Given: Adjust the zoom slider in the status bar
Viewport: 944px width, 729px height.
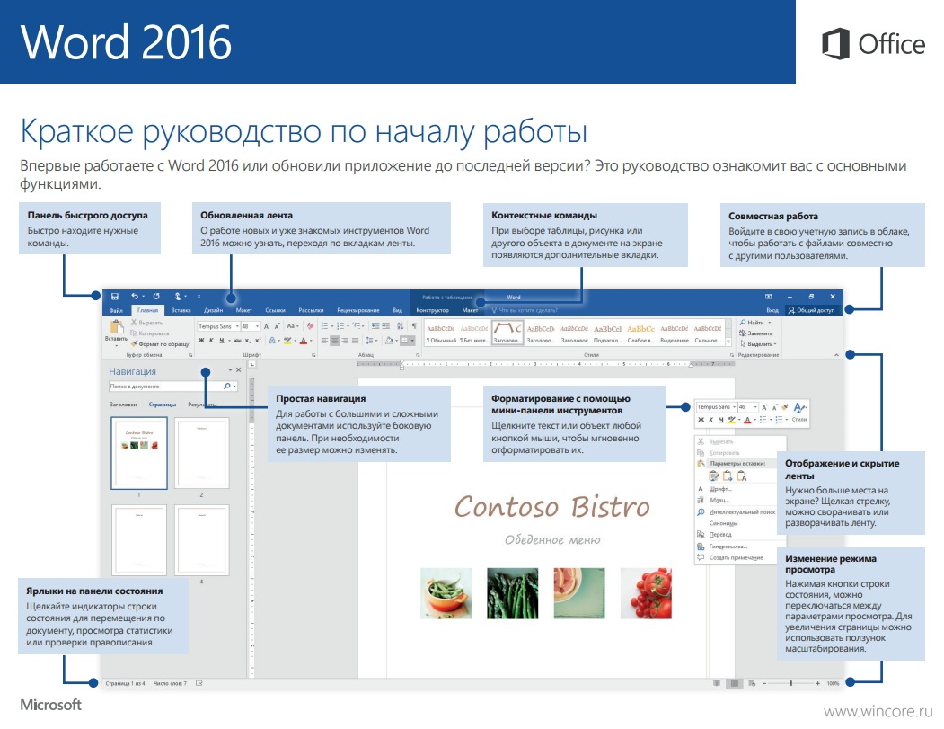Looking at the screenshot, I should 791,683.
